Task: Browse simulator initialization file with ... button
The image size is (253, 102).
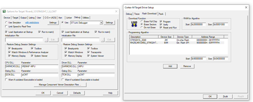Action: pyautogui.click(x=46, y=40)
